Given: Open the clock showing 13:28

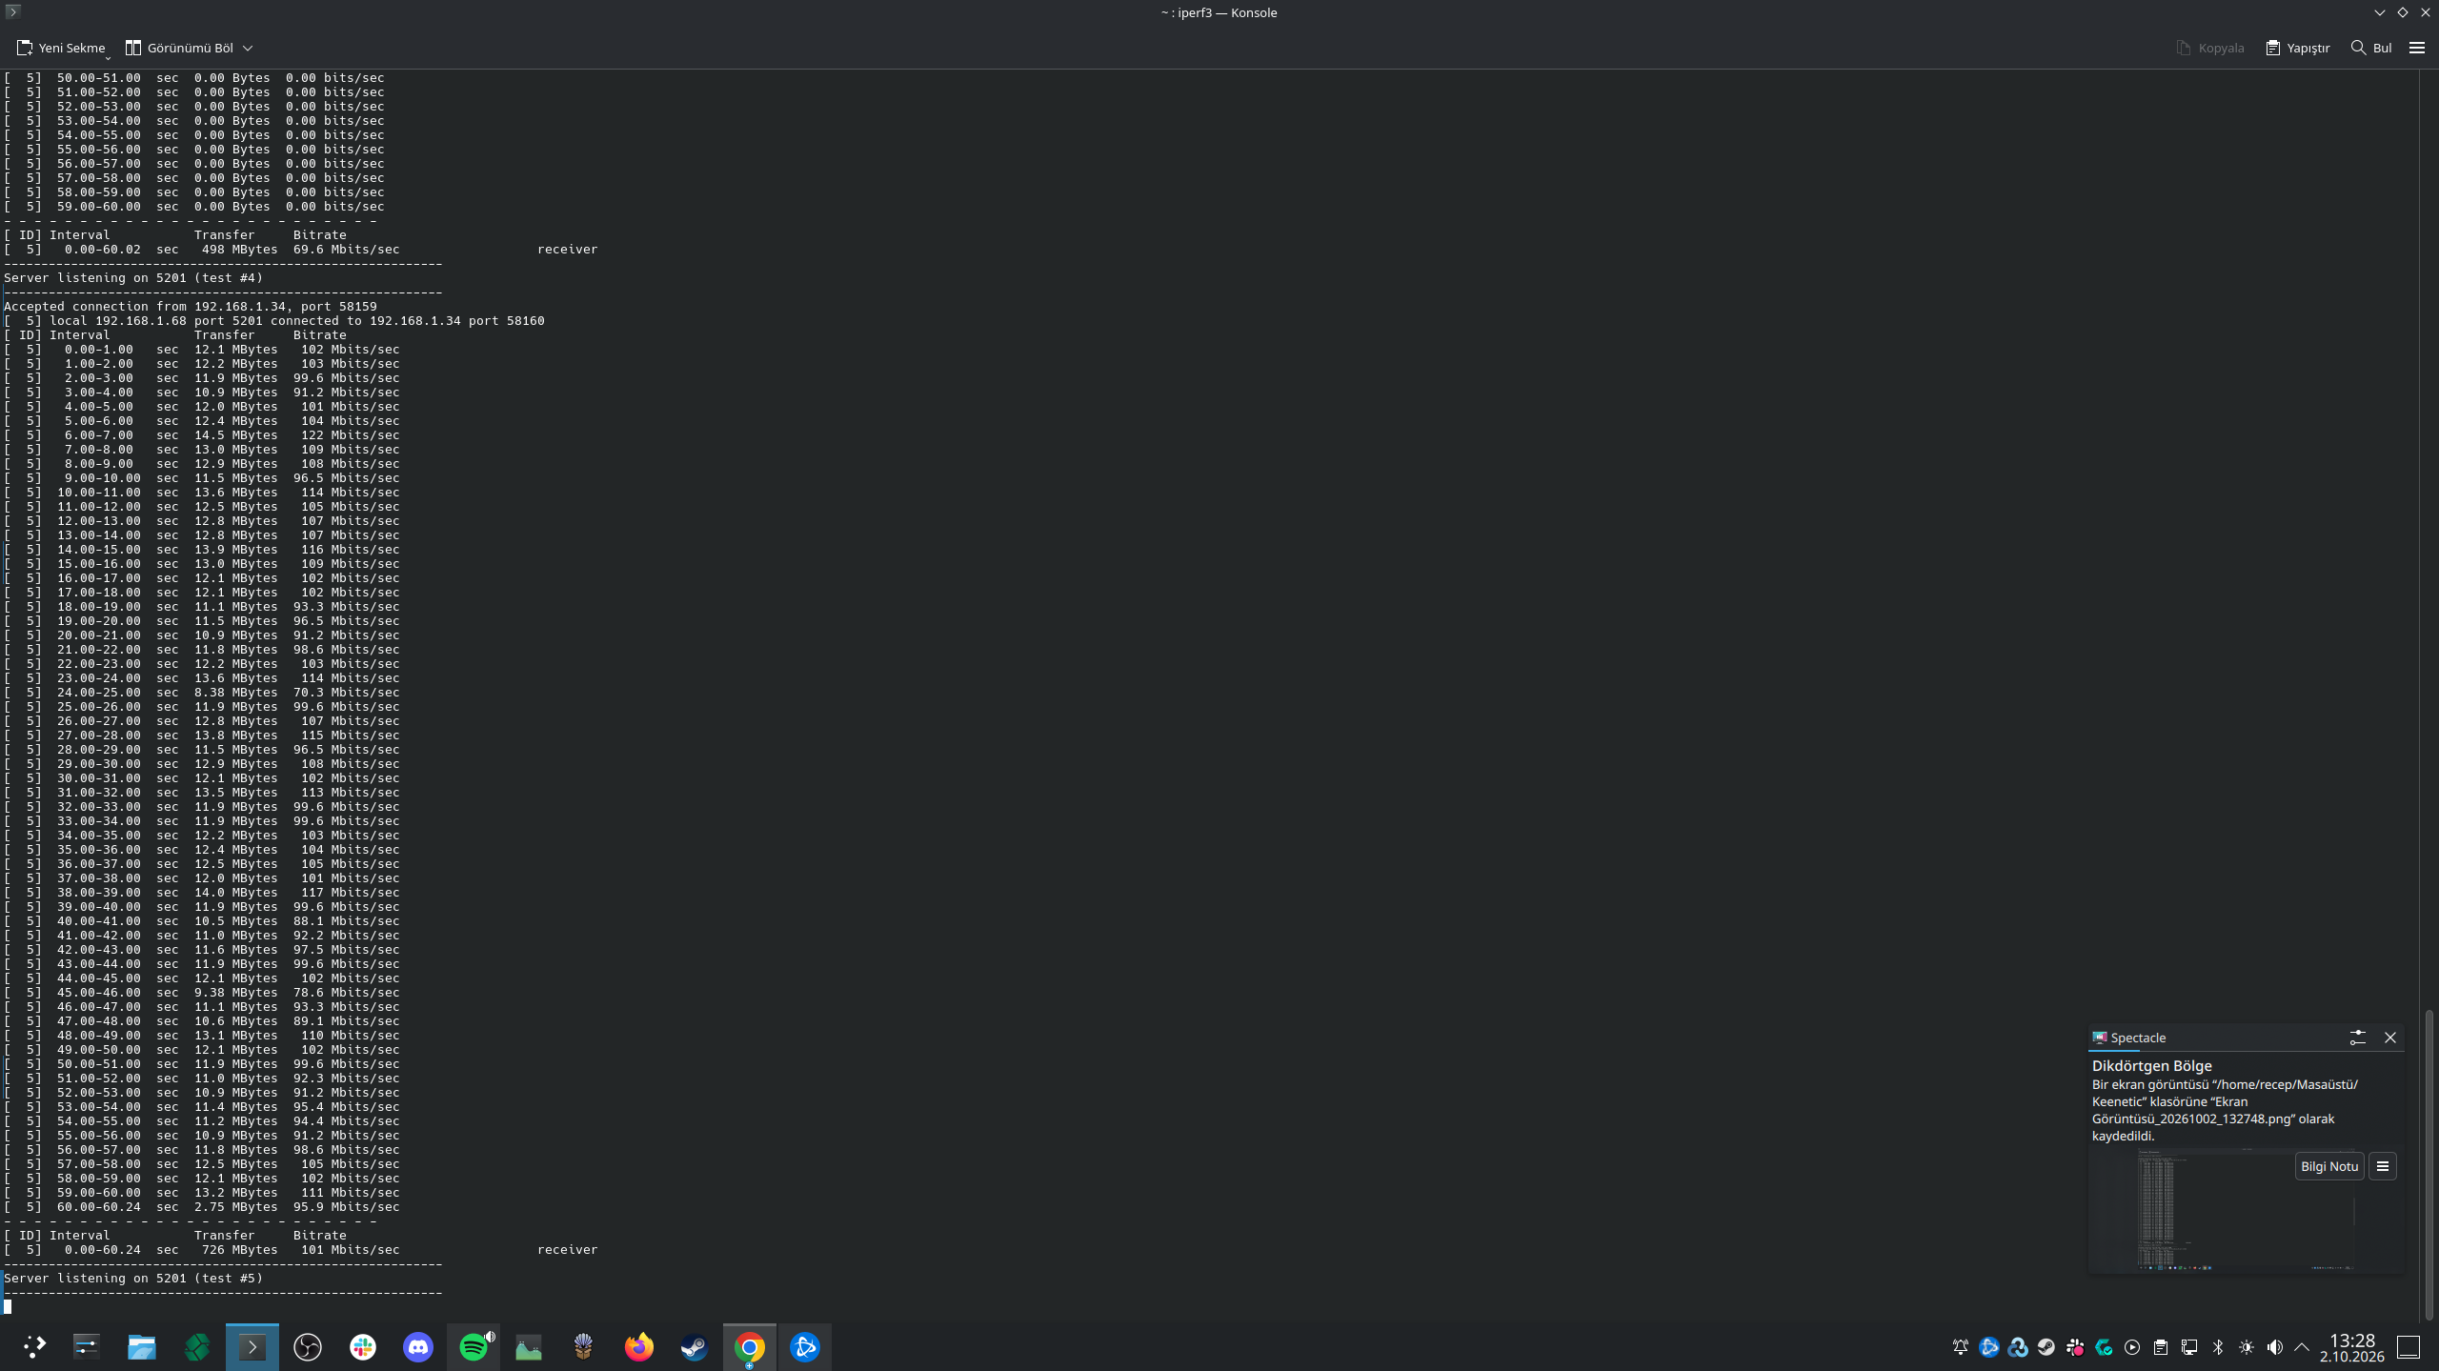Looking at the screenshot, I should (x=2352, y=1347).
